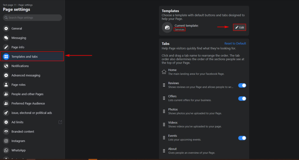The height and width of the screenshot is (160, 299).
Task: Toggle off the Offers tab switch
Action: tap(242, 99)
